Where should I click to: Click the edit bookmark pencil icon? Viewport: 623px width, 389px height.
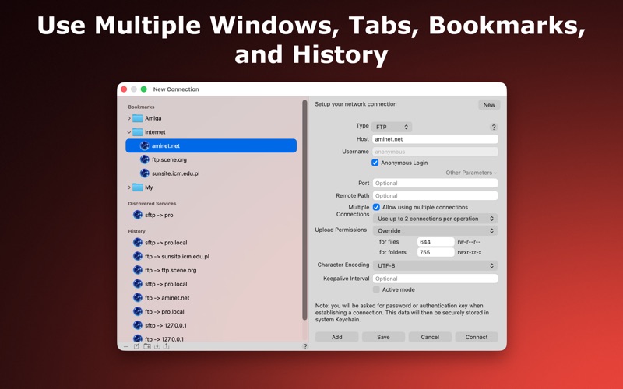pyautogui.click(x=136, y=346)
